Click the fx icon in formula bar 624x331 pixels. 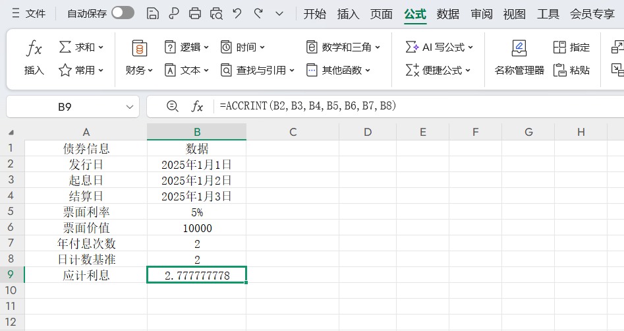[x=197, y=106]
